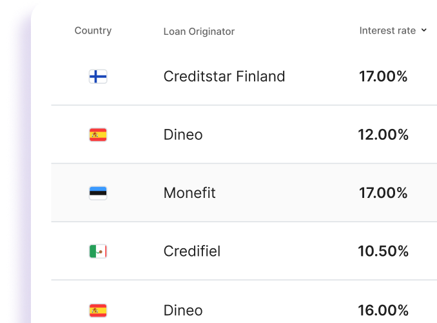
Task: Open the Monefit loan originator
Action: 189,193
